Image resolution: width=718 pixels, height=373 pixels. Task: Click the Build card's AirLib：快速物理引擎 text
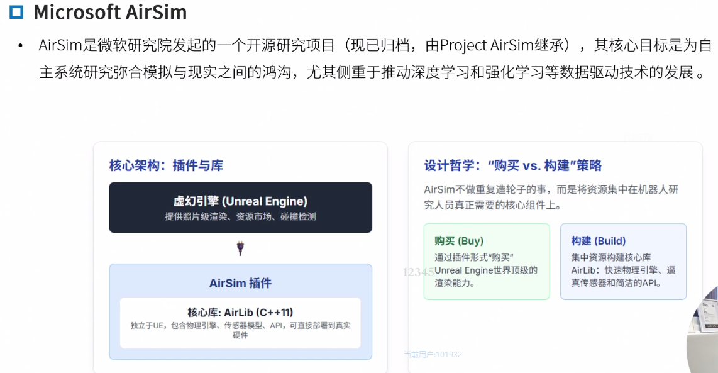(x=622, y=270)
